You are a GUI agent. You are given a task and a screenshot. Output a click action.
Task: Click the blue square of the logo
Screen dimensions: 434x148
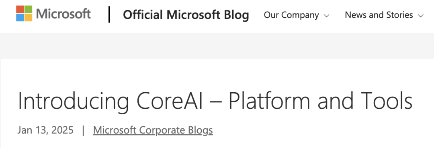(x=20, y=18)
